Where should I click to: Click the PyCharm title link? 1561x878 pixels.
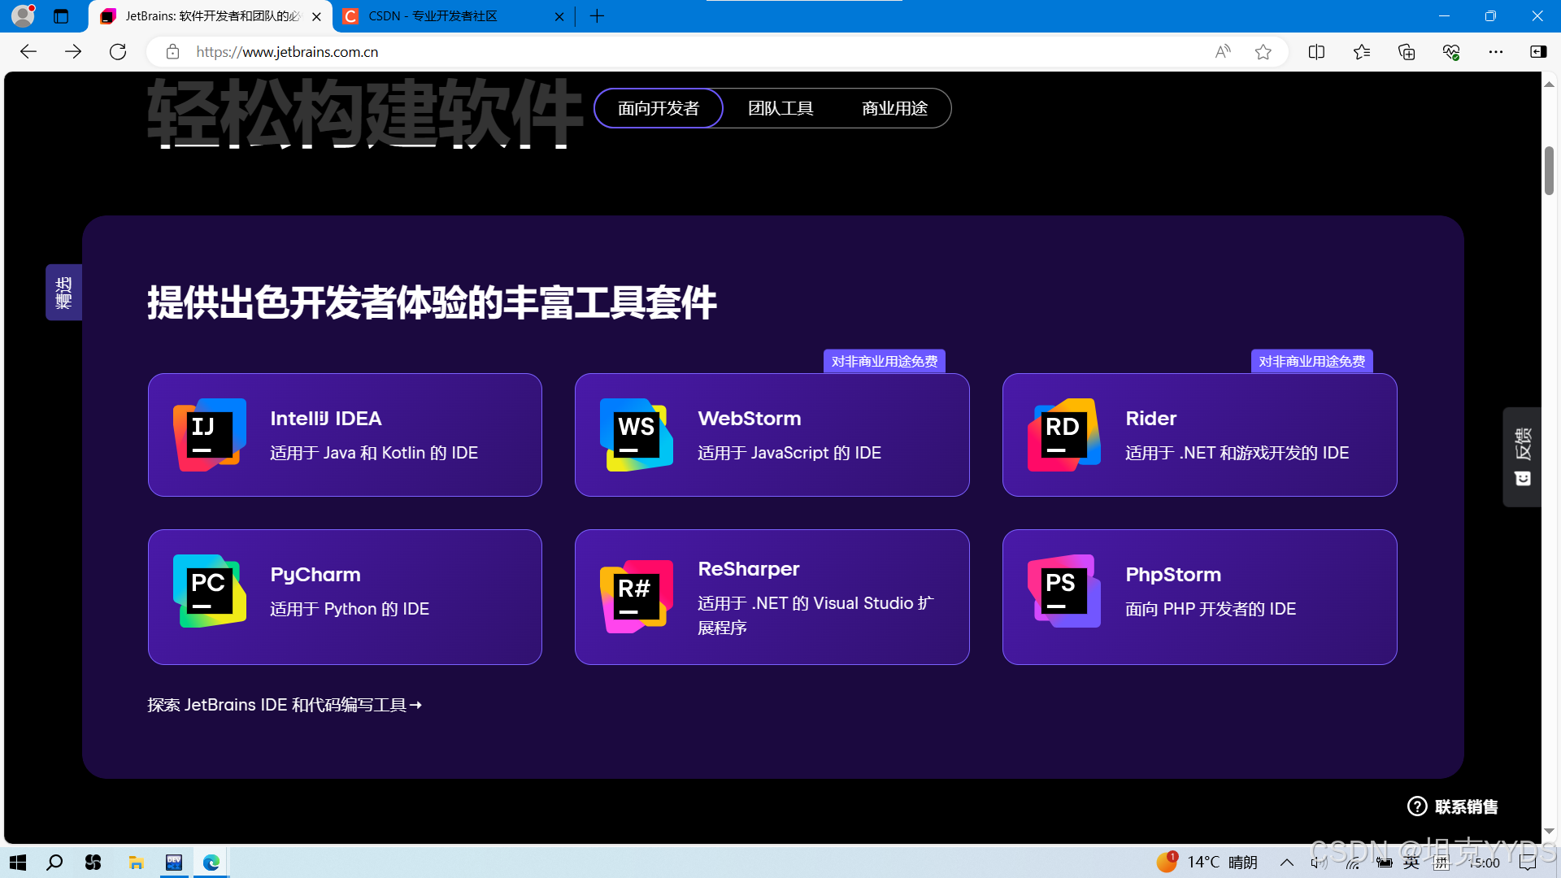(x=315, y=575)
